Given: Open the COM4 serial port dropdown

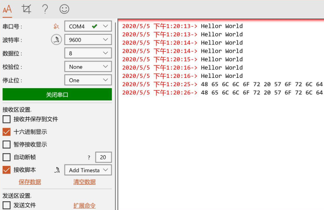Looking at the screenshot, I should pyautogui.click(x=88, y=26).
